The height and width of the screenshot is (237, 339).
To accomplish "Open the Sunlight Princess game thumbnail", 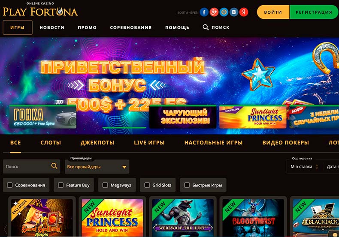I will (112, 218).
